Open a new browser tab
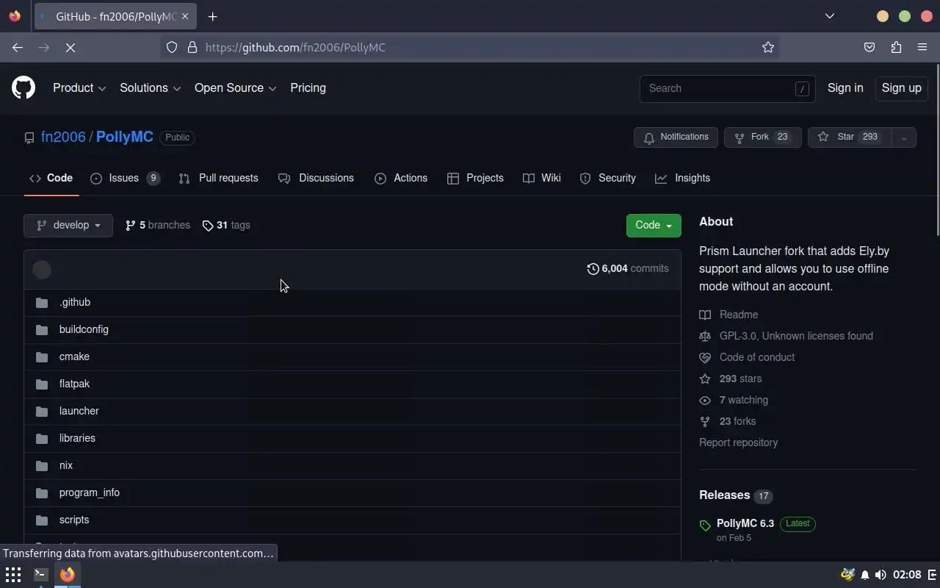Screen dimensions: 940x588 pyautogui.click(x=212, y=16)
